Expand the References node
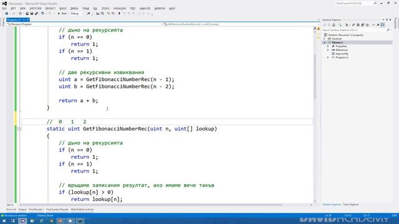This screenshot has height=224, width=399. tap(328, 50)
